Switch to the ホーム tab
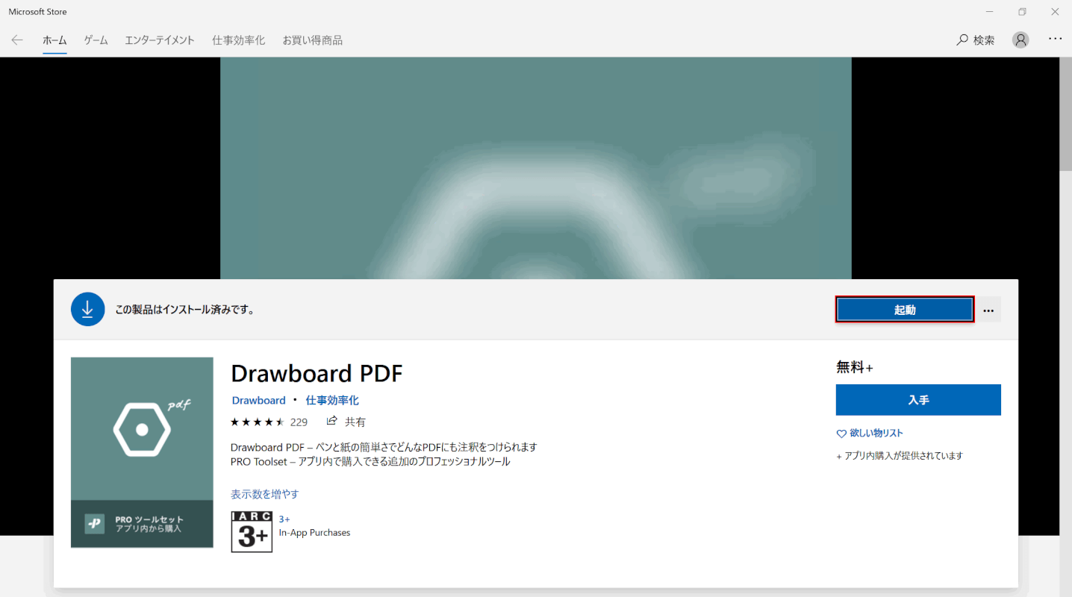1072x597 pixels. [x=54, y=40]
